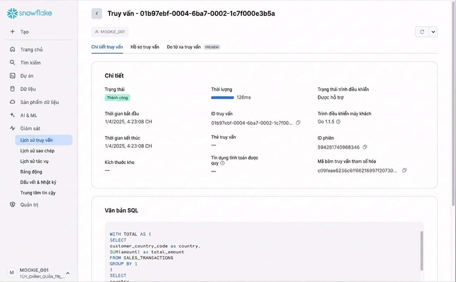Click the Snowflake logo

tap(30, 13)
